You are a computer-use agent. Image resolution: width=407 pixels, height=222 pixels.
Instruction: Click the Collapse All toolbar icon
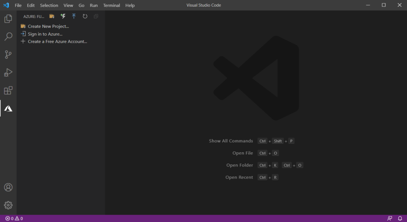[x=96, y=16]
